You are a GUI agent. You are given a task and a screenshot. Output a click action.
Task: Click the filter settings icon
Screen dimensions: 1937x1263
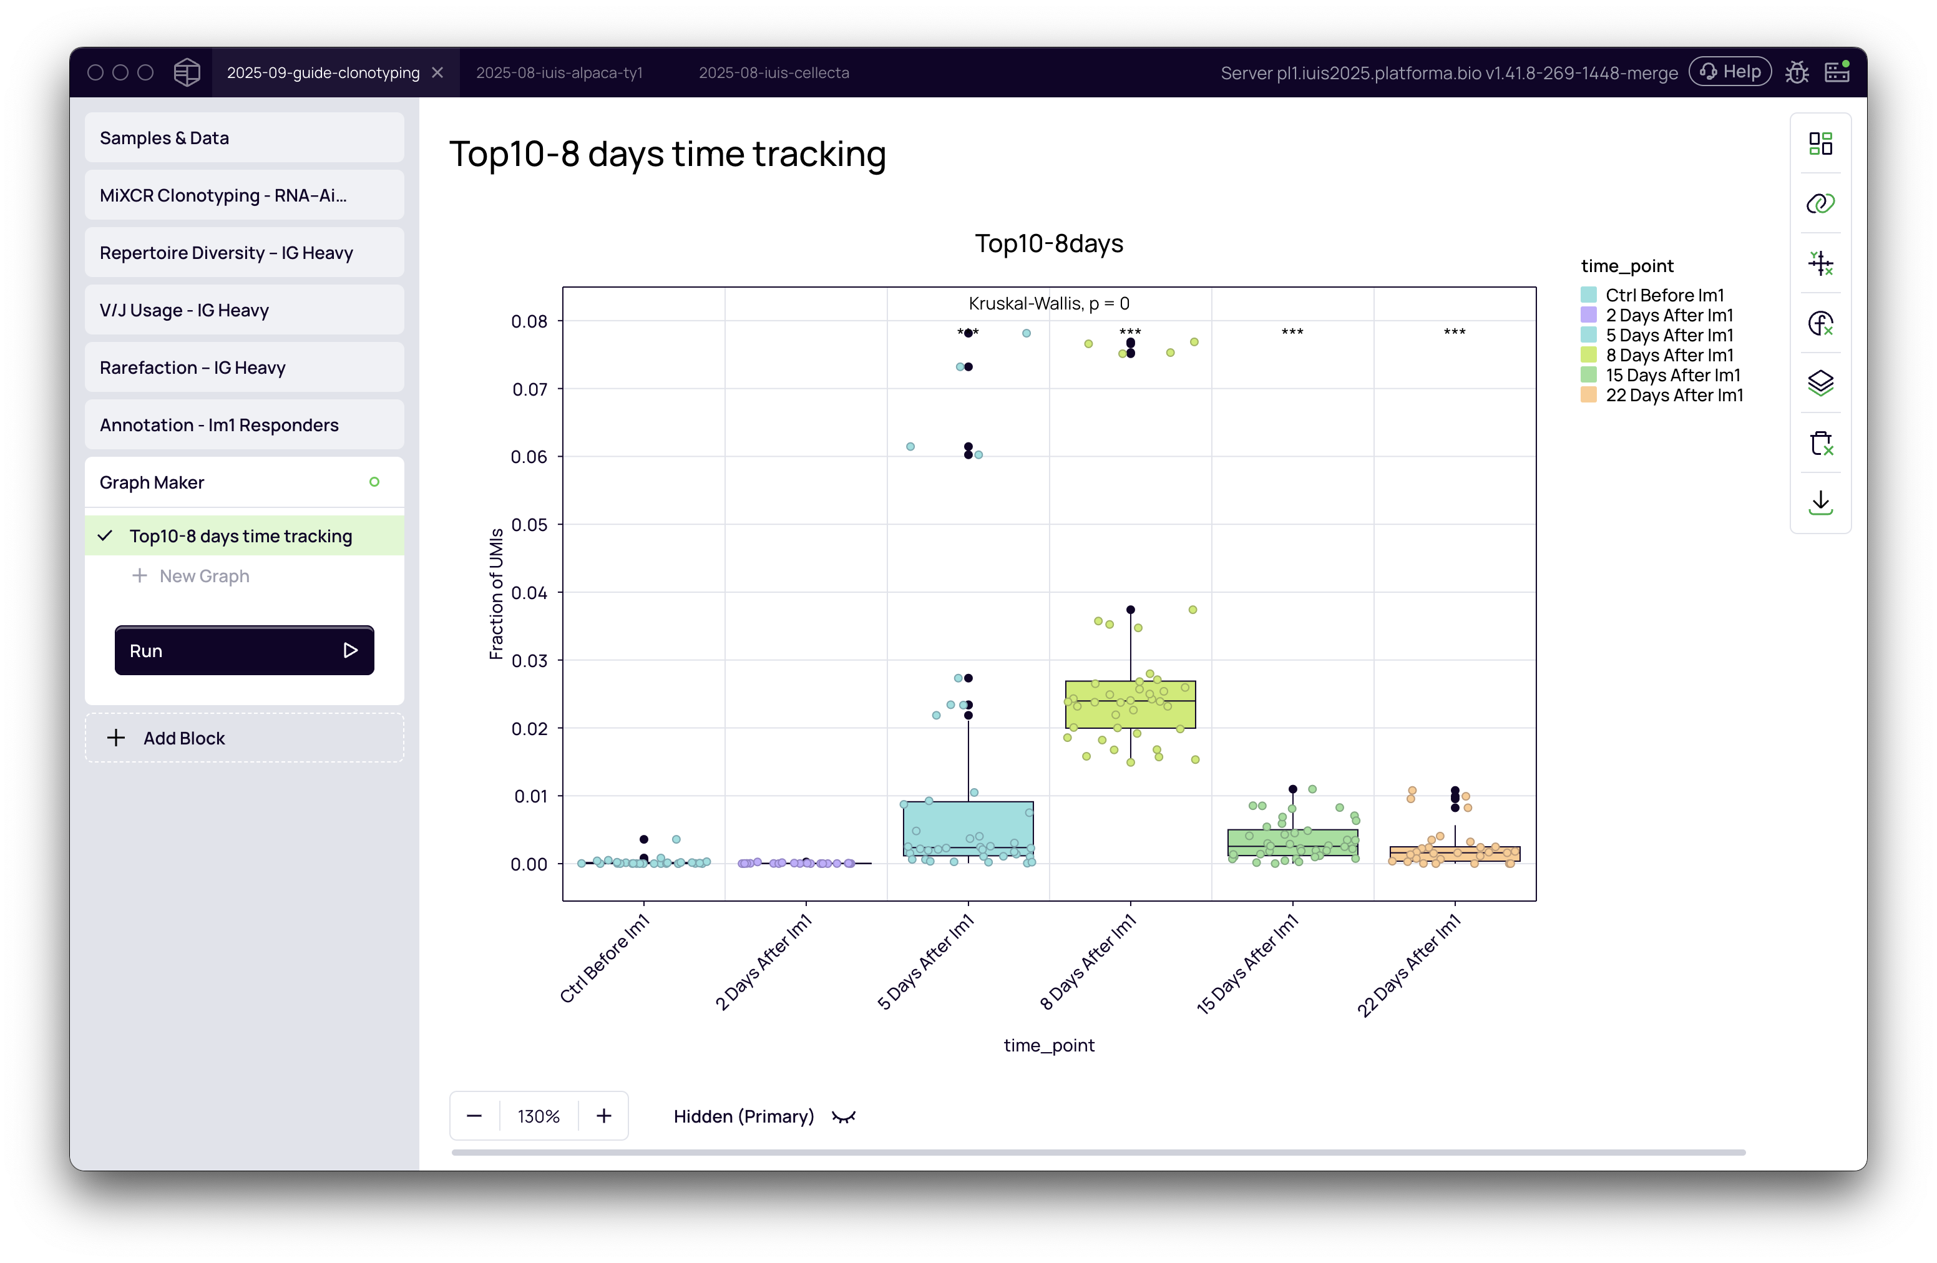[x=1820, y=323]
